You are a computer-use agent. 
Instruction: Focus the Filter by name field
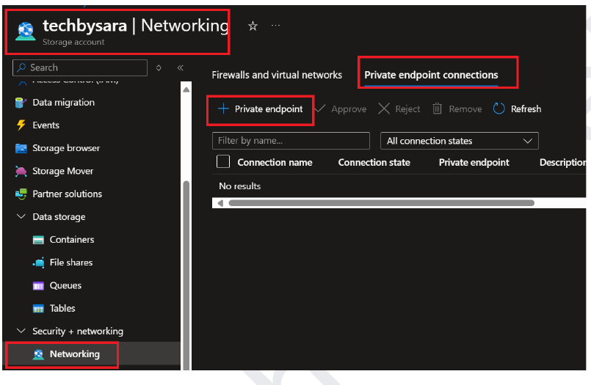coord(291,141)
